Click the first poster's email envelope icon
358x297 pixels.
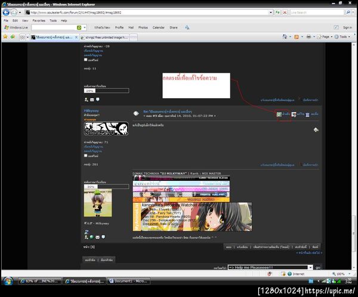click(92, 99)
